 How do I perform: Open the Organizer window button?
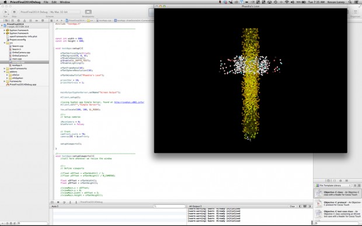pyautogui.click(x=356, y=12)
